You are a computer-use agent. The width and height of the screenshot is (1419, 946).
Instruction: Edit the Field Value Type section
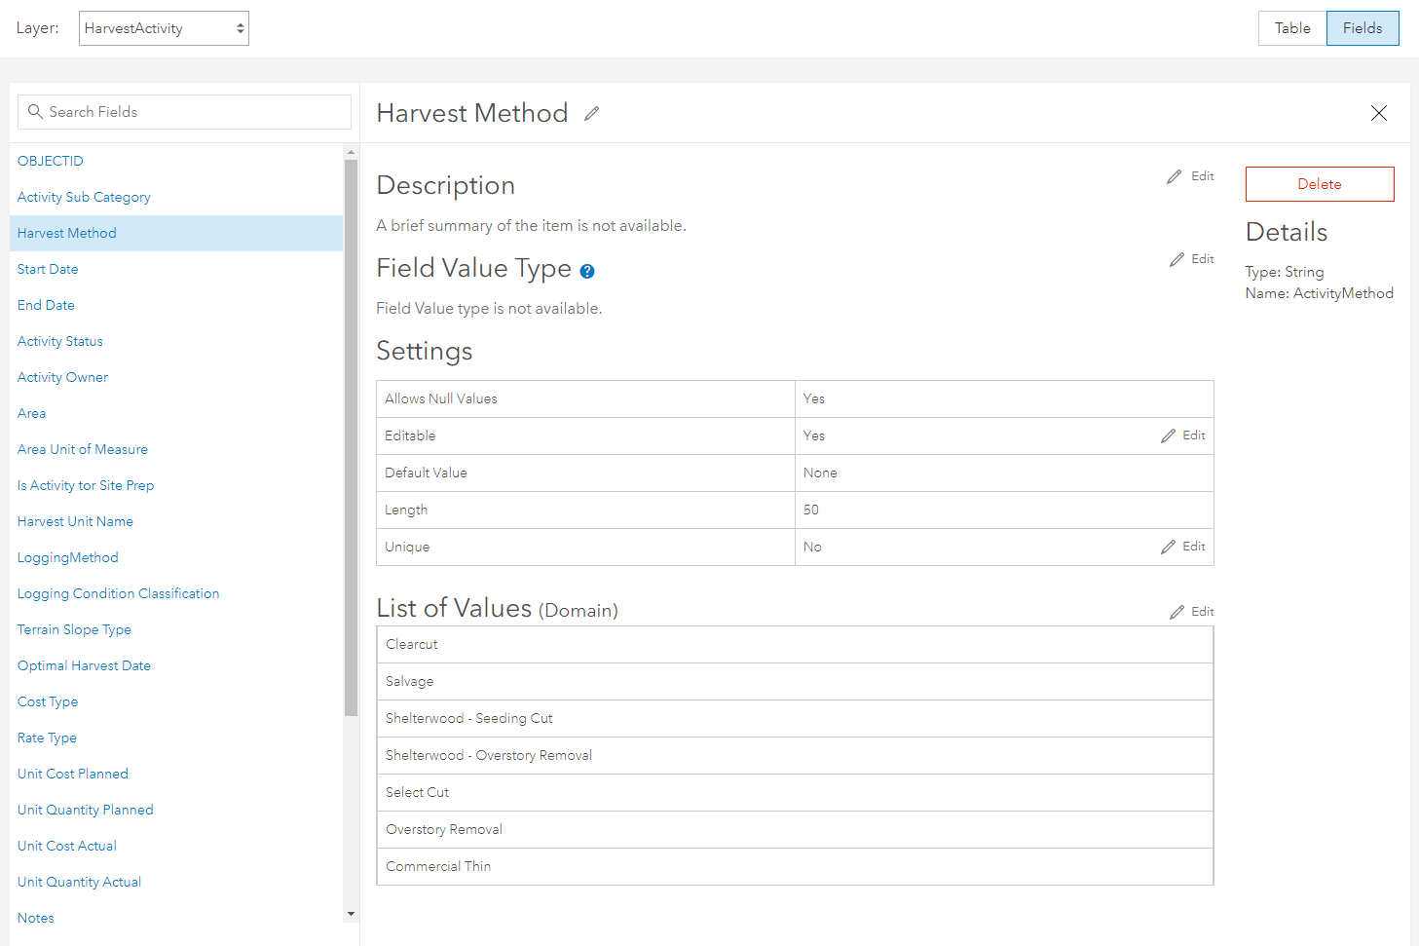tap(1192, 259)
